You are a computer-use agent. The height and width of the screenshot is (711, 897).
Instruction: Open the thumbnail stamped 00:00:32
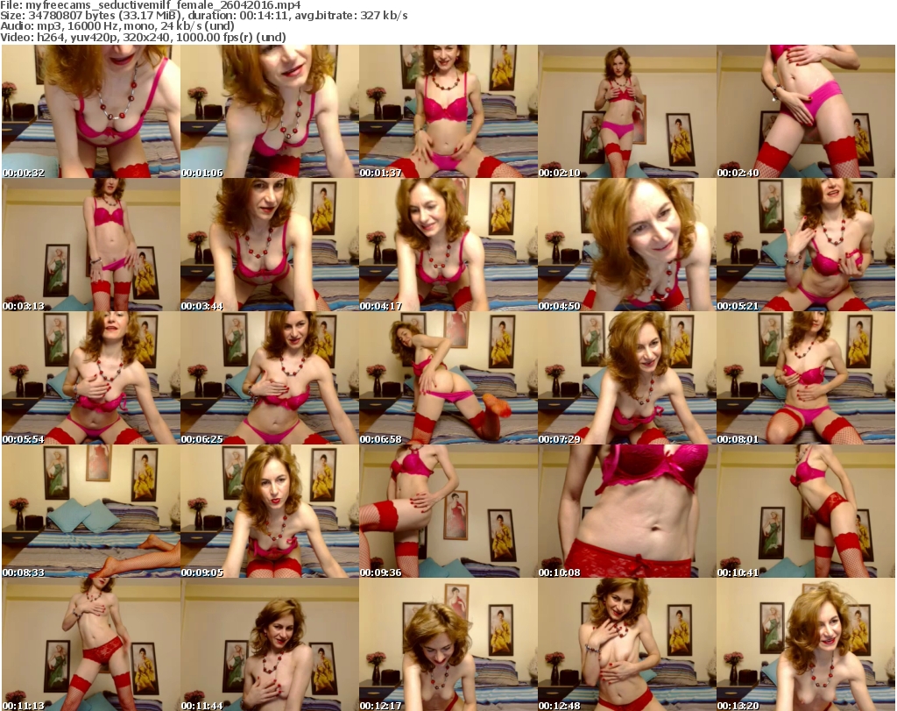(x=91, y=111)
